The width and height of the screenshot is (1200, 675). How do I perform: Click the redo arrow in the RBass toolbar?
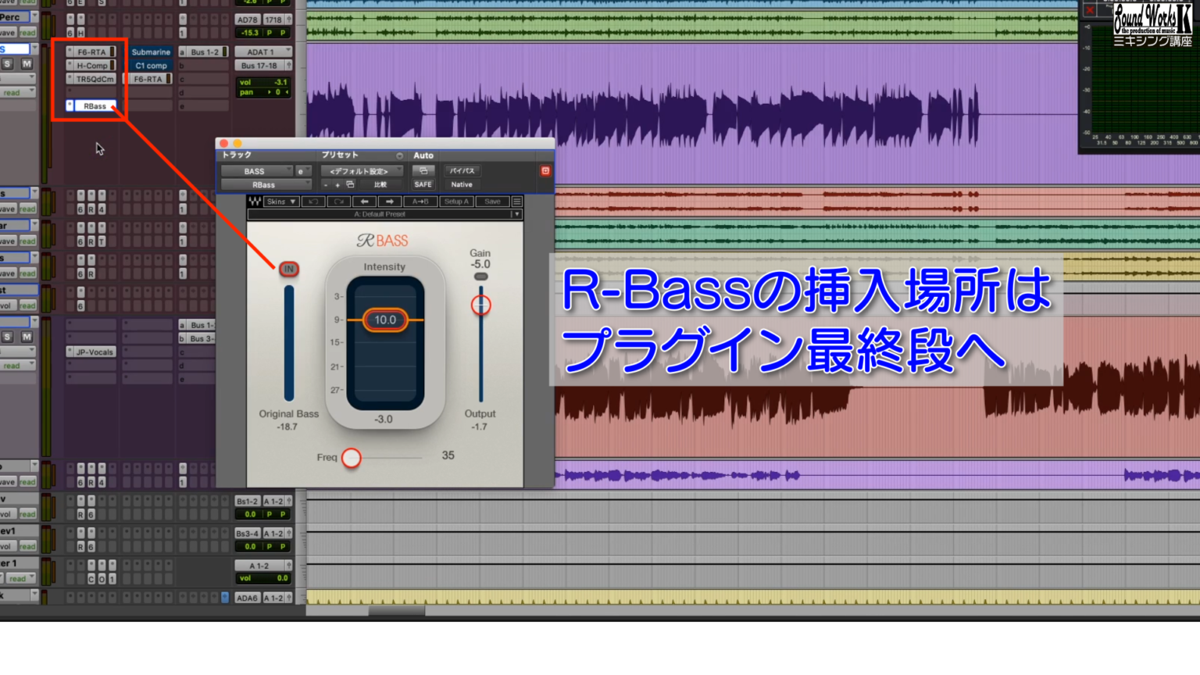[x=337, y=202]
